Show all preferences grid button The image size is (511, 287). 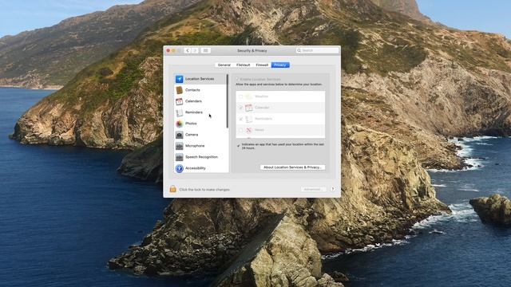pos(205,50)
